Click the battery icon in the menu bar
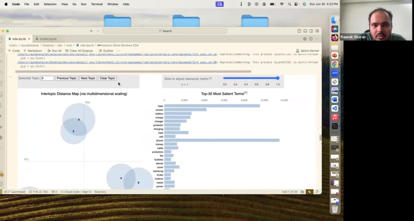 click(x=272, y=4)
